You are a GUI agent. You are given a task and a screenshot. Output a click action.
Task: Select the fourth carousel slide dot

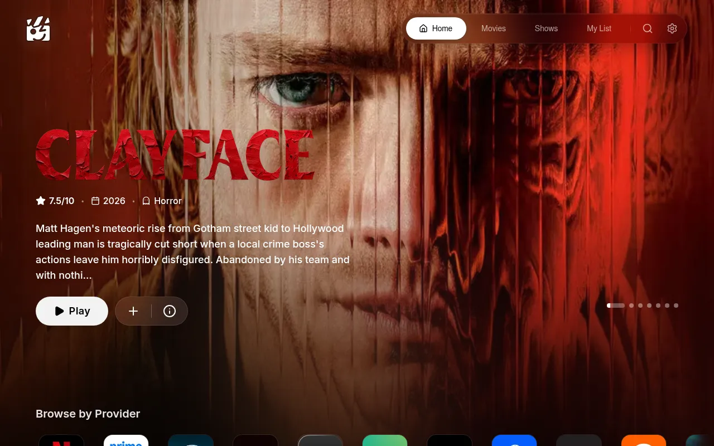[649, 306]
